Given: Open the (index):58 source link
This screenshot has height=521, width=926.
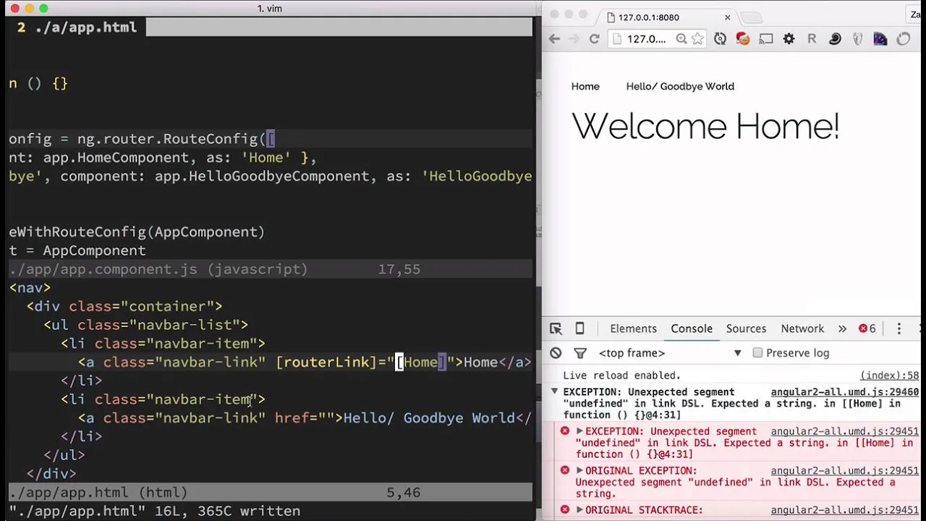Looking at the screenshot, I should [889, 376].
